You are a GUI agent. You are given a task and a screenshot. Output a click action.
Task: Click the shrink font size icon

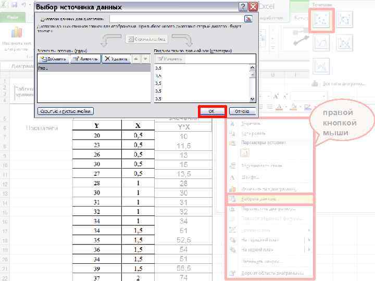[x=285, y=97]
